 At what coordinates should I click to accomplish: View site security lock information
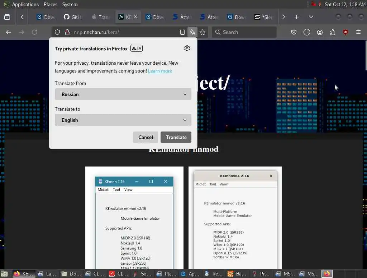(x=67, y=32)
